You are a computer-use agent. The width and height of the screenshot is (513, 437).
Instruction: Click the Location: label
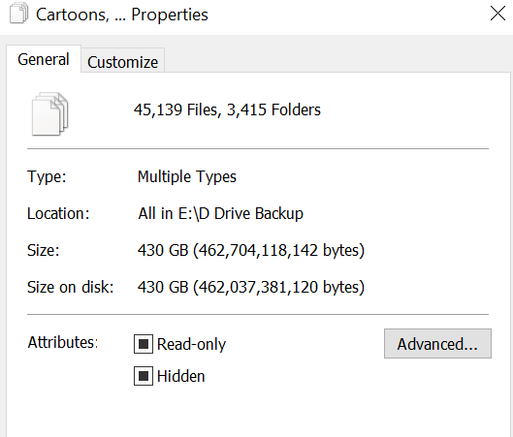58,214
